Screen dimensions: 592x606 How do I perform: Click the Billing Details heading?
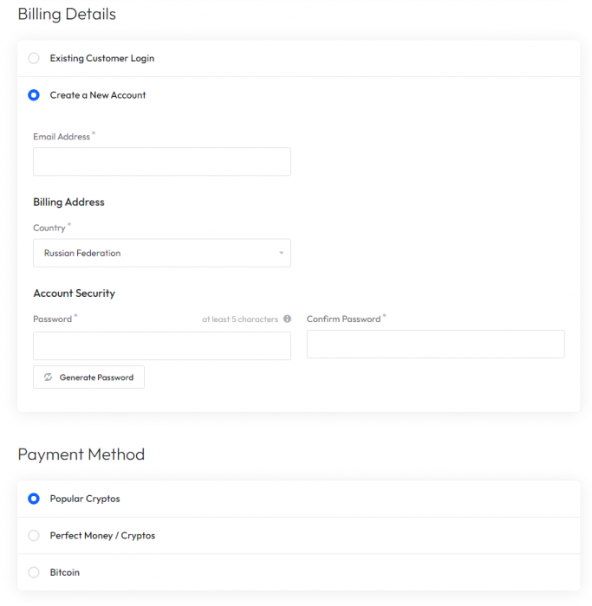[x=67, y=15]
